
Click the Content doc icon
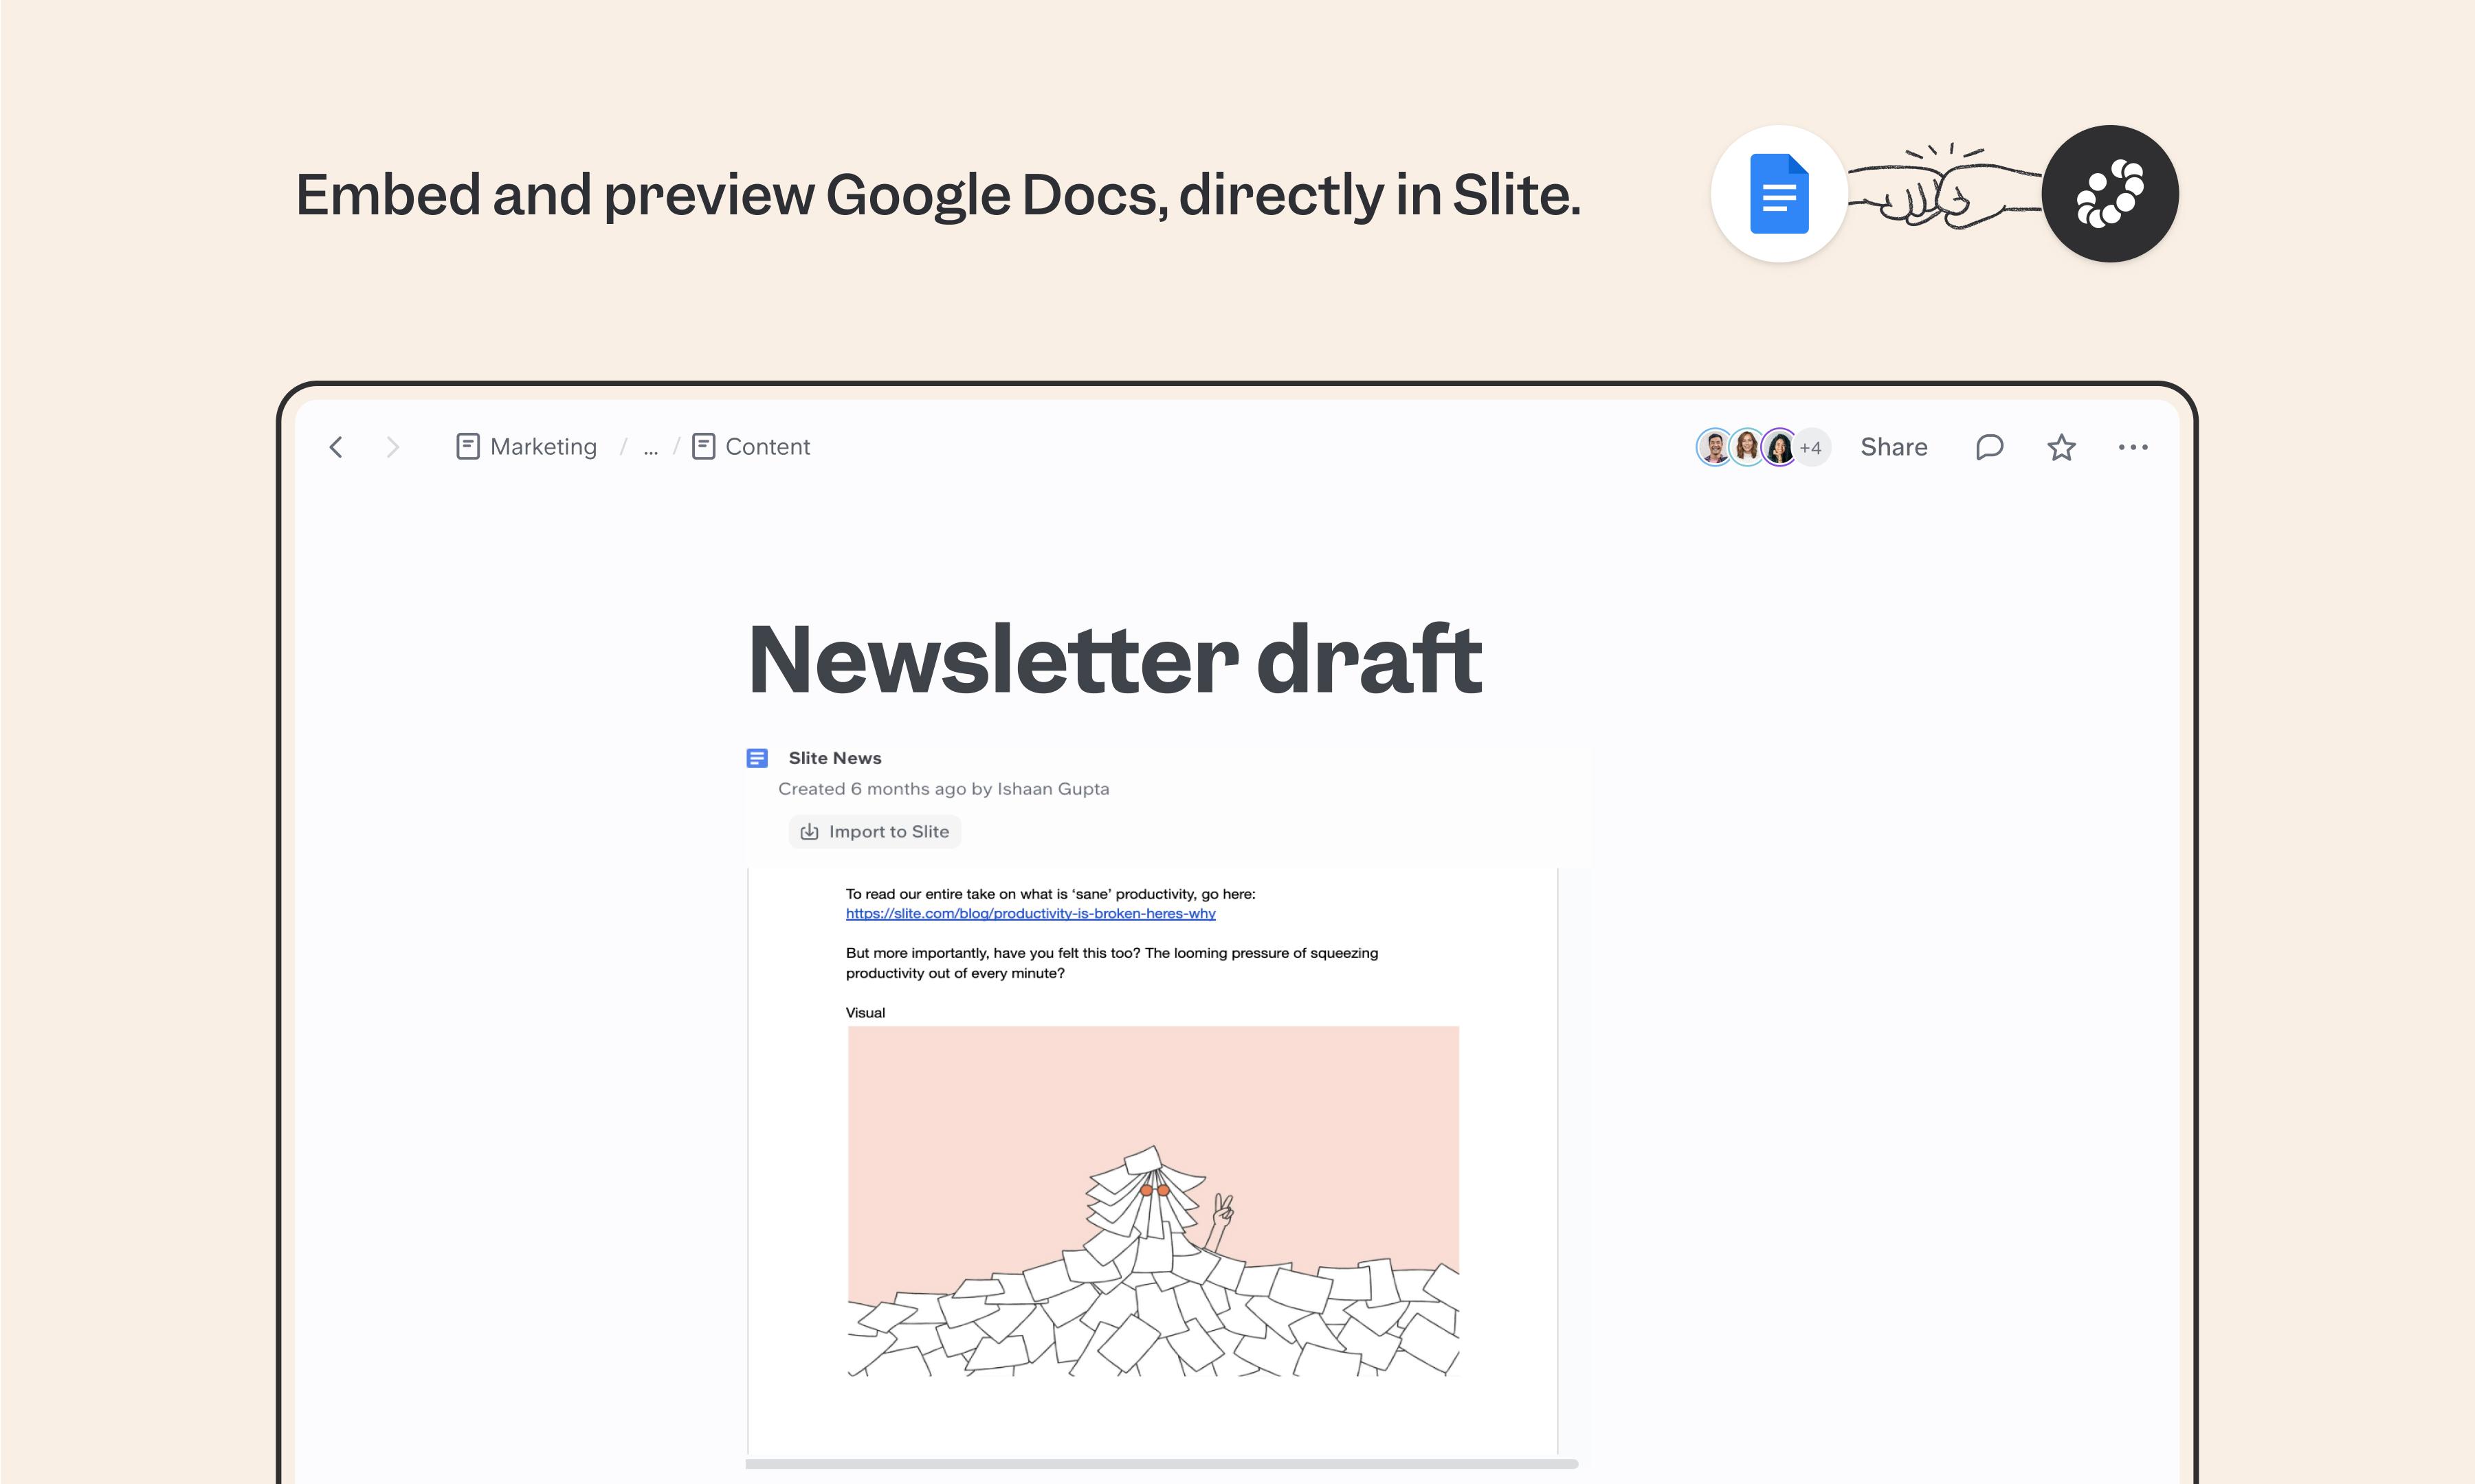click(703, 446)
